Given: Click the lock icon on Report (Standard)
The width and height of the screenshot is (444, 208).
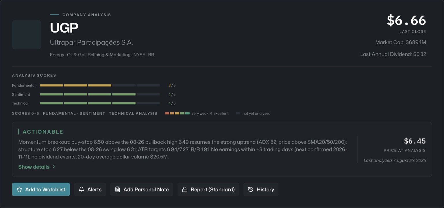Looking at the screenshot, I should [184, 190].
